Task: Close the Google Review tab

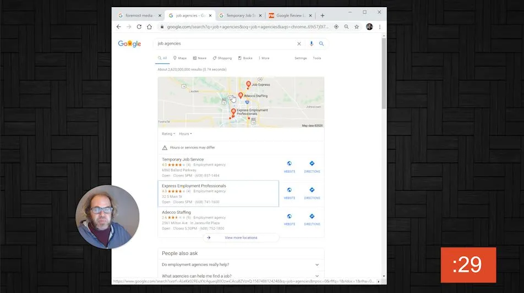Action: [x=310, y=15]
